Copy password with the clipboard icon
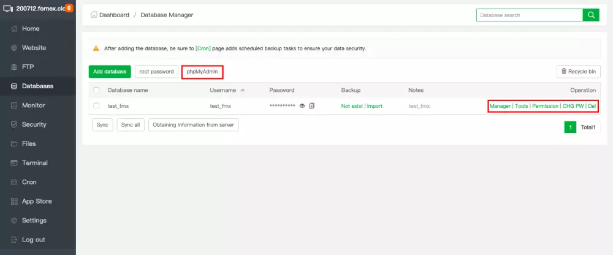 point(311,106)
